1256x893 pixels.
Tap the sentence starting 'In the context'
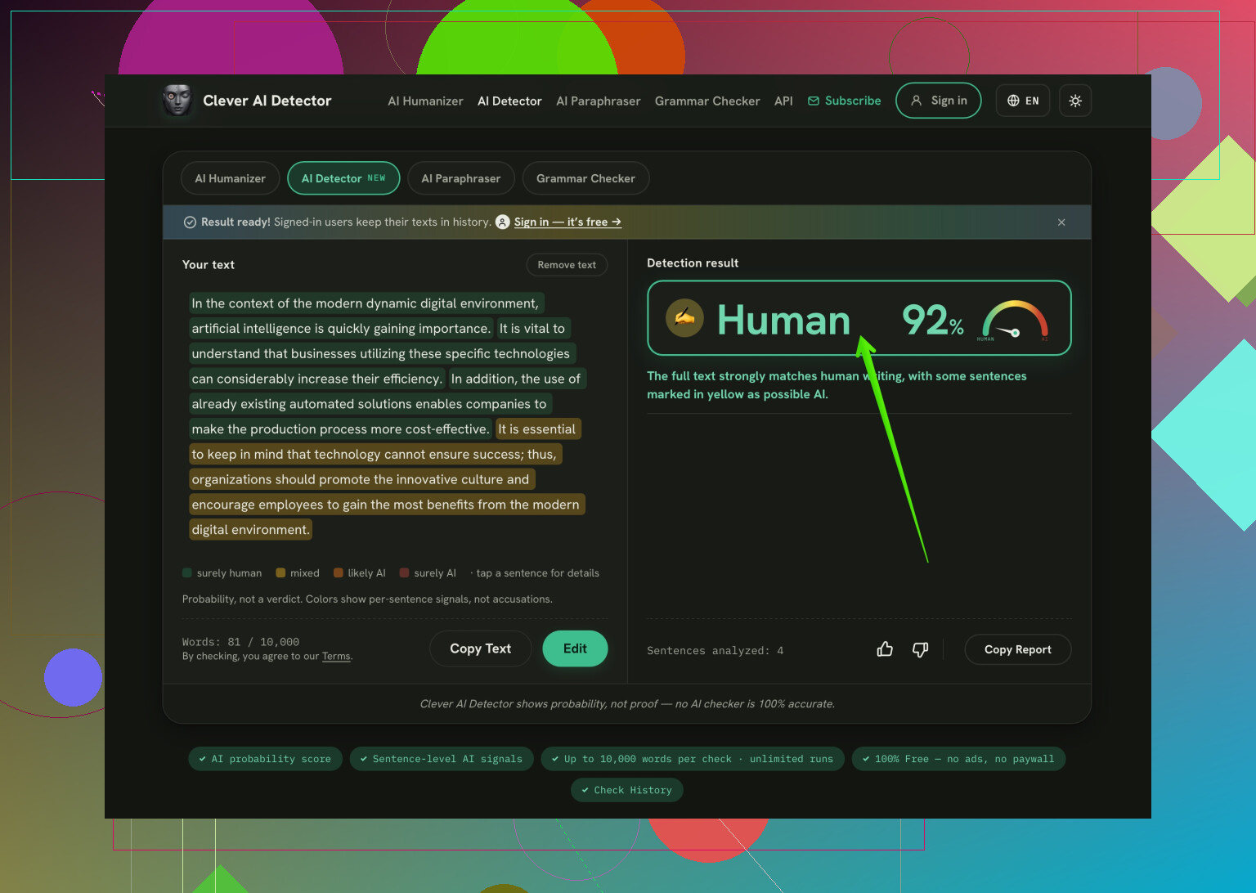click(365, 303)
